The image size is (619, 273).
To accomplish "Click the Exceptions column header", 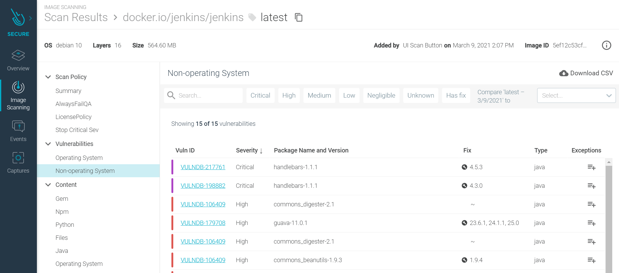I will pyautogui.click(x=586, y=150).
